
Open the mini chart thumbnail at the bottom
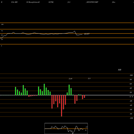(66, 128)
